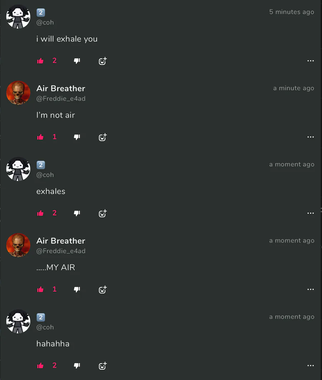The image size is (322, 380).
Task: Open the @coh avatar on top comment
Action: 18,17
